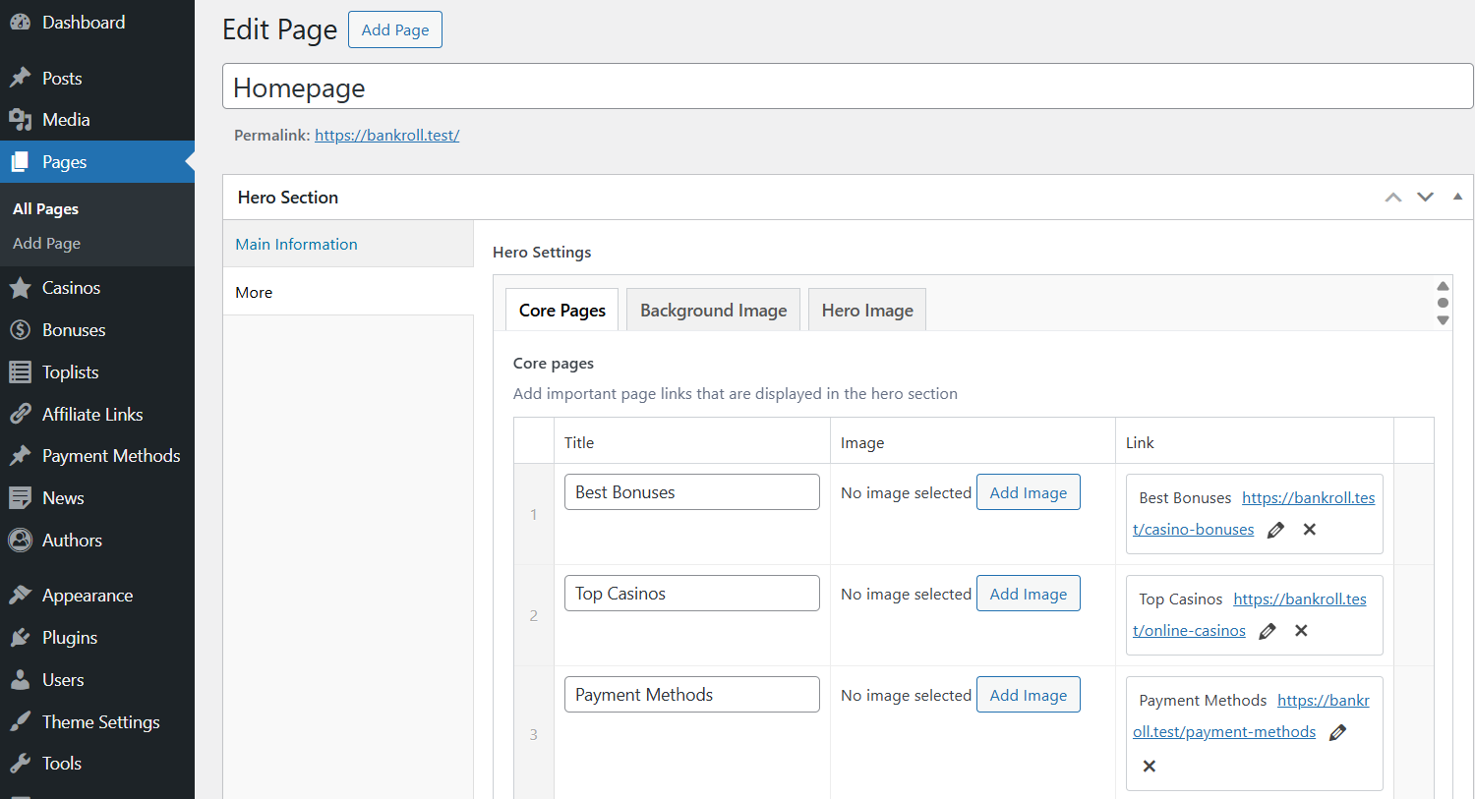Switch to the Background Image tab
This screenshot has width=1475, height=799.
click(x=712, y=310)
